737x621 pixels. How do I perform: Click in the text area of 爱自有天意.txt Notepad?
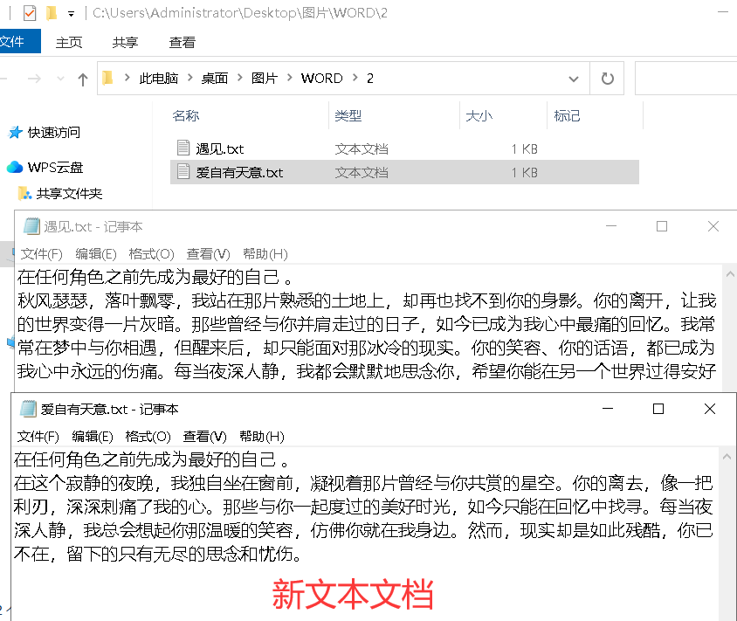(x=366, y=534)
